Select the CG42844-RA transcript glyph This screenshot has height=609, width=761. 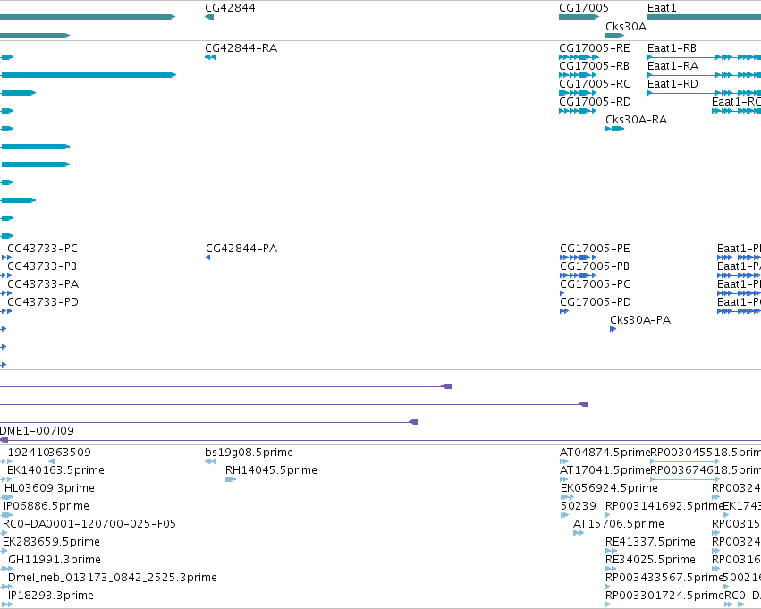tap(210, 57)
